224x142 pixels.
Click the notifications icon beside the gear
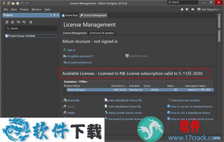coord(193,9)
